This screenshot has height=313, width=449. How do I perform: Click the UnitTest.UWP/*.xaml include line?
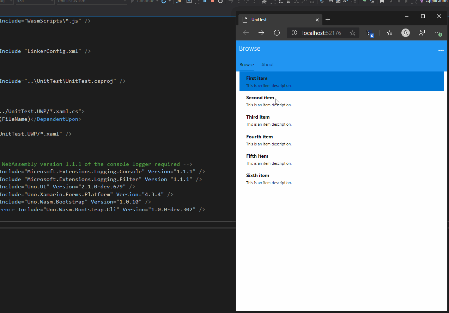(x=36, y=134)
